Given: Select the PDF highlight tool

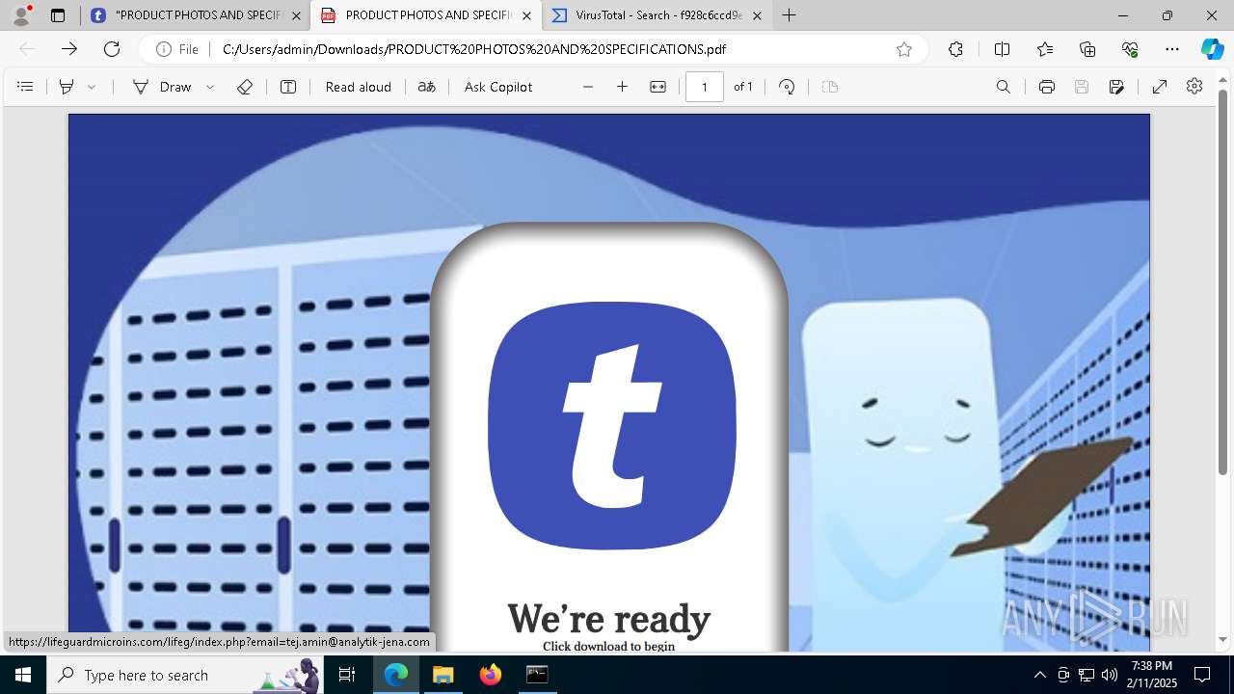Looking at the screenshot, I should pyautogui.click(x=67, y=87).
